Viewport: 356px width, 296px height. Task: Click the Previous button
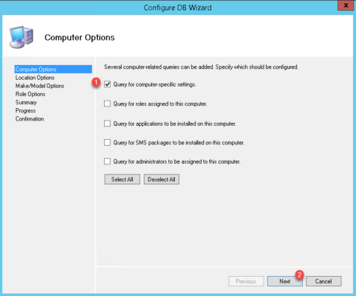(246, 281)
